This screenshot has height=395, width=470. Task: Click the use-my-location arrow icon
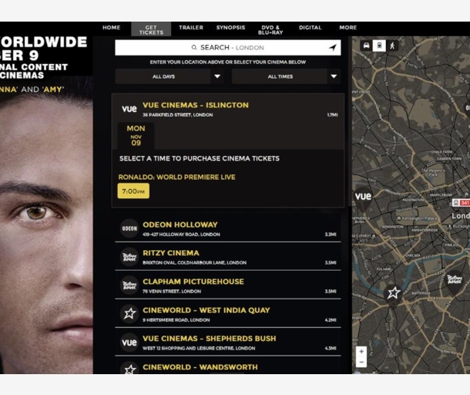[333, 47]
